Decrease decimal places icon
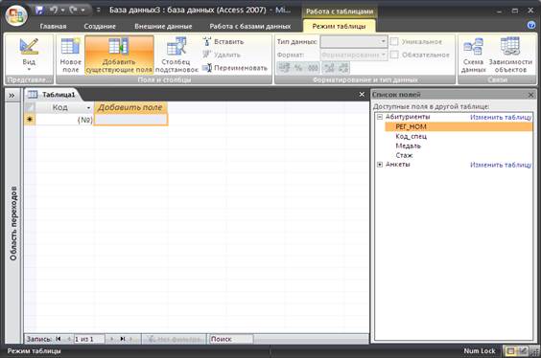Screen dimensions: 541x358 point(343,68)
